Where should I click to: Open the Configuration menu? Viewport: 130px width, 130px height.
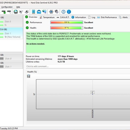7,7
